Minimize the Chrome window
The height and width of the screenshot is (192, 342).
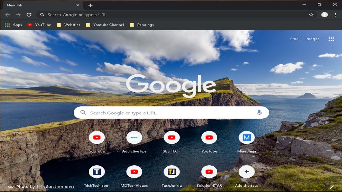[304, 5]
